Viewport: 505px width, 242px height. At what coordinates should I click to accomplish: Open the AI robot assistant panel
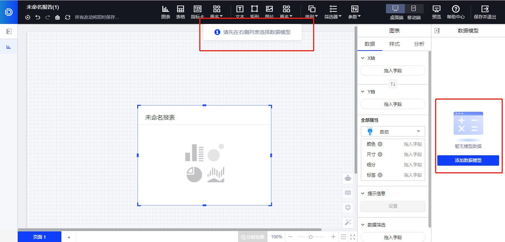click(348, 178)
